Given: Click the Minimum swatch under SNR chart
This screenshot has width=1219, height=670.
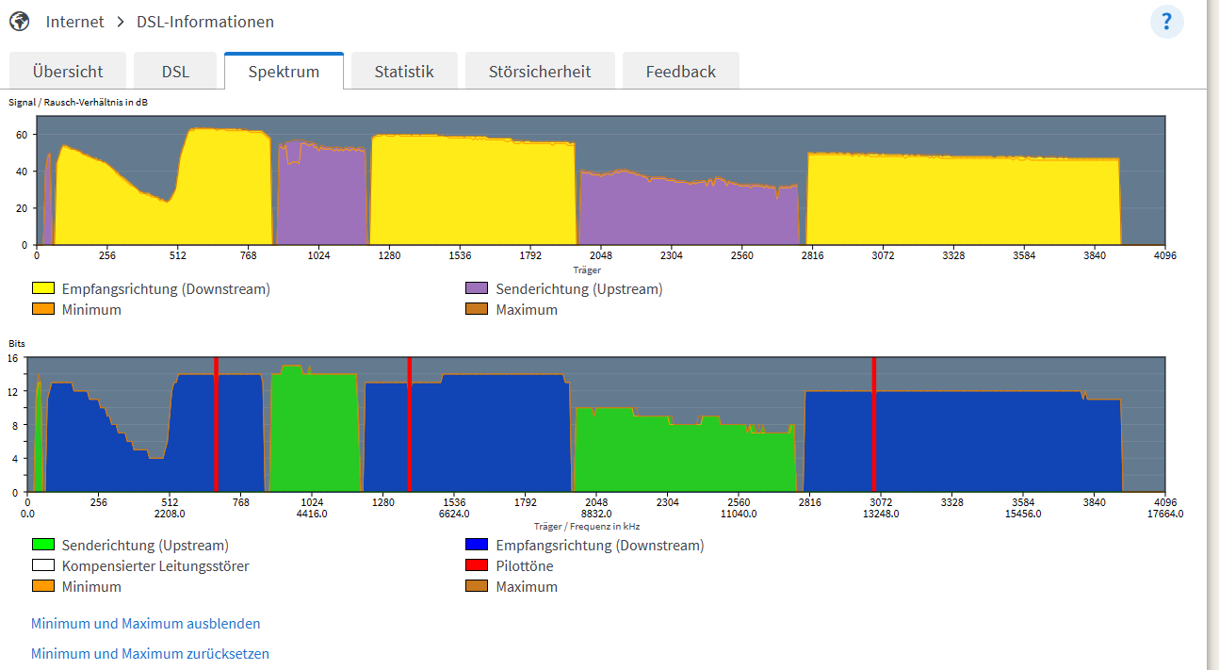Looking at the screenshot, I should 43,309.
